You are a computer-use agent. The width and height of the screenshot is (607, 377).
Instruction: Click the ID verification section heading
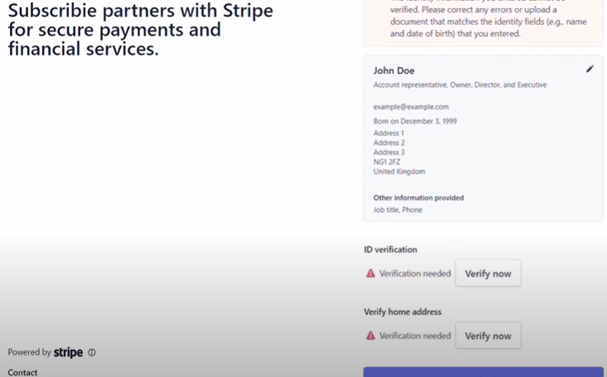coord(391,249)
